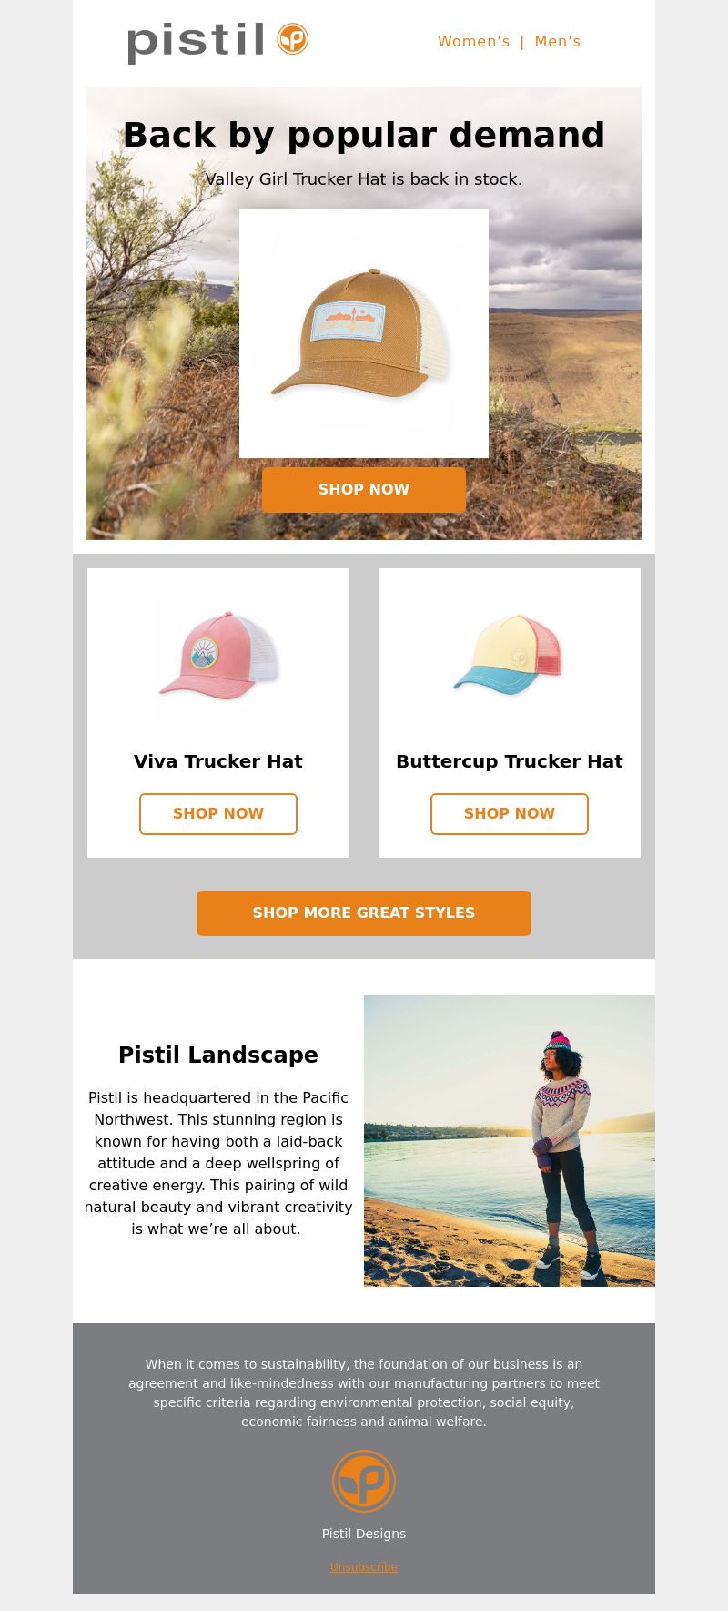Click Shop More Great Styles button
Image resolution: width=728 pixels, height=1611 pixels.
tap(364, 913)
